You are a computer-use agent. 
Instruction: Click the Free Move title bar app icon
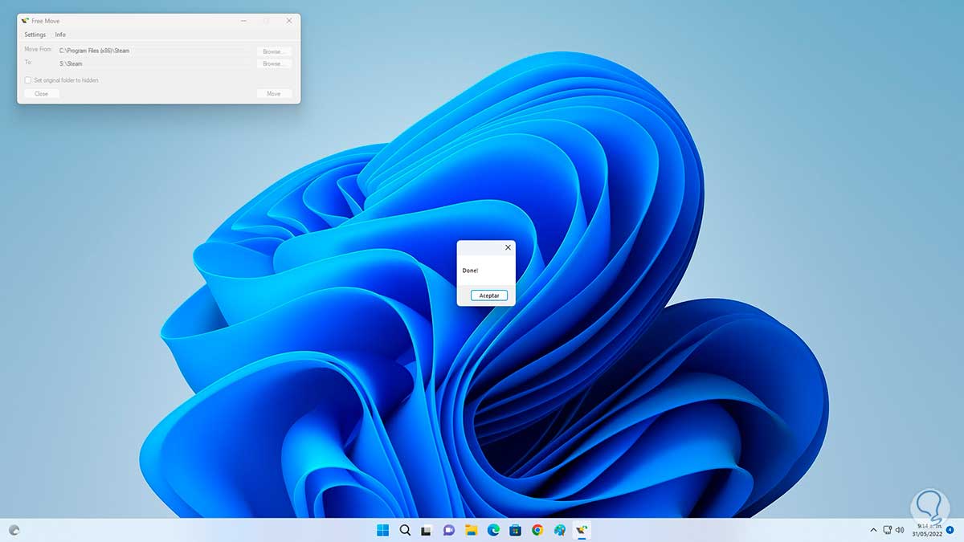click(26, 21)
